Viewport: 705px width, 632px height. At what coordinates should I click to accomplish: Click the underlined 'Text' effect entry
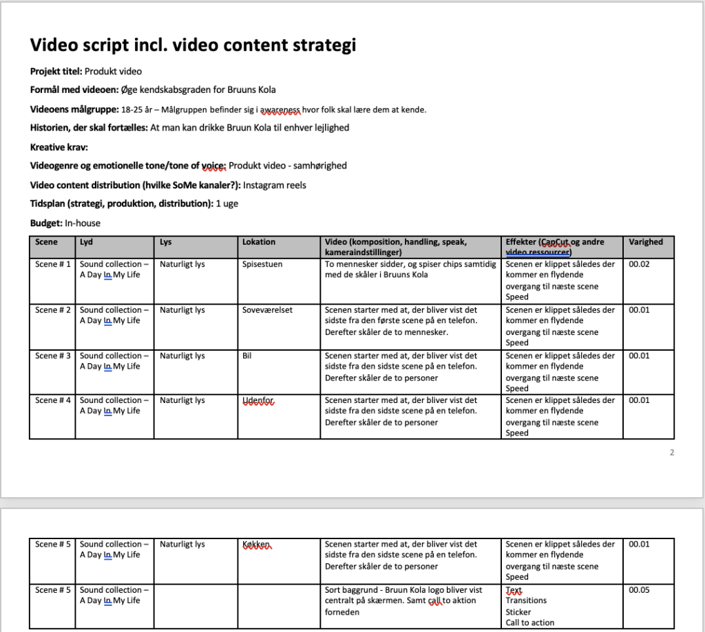click(x=514, y=590)
